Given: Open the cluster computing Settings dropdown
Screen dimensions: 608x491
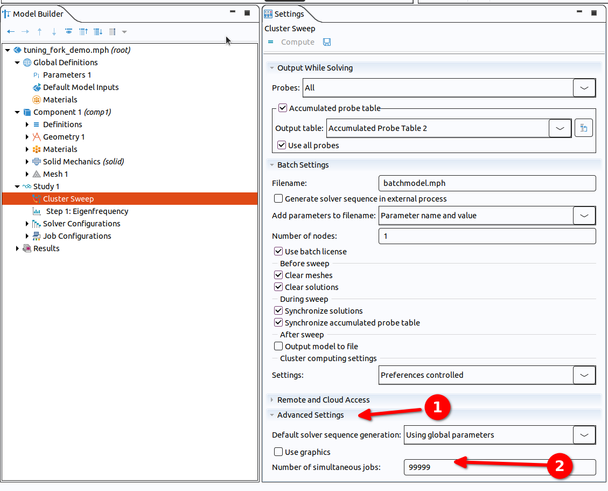Looking at the screenshot, I should 584,375.
